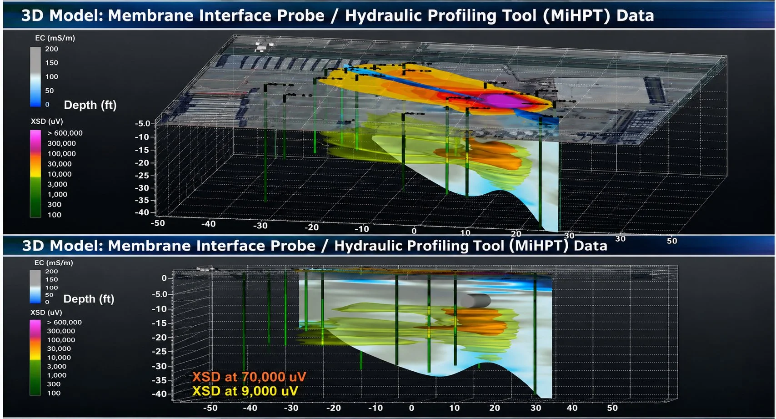Select '300,000' value in lower XSD legend

pos(61,331)
